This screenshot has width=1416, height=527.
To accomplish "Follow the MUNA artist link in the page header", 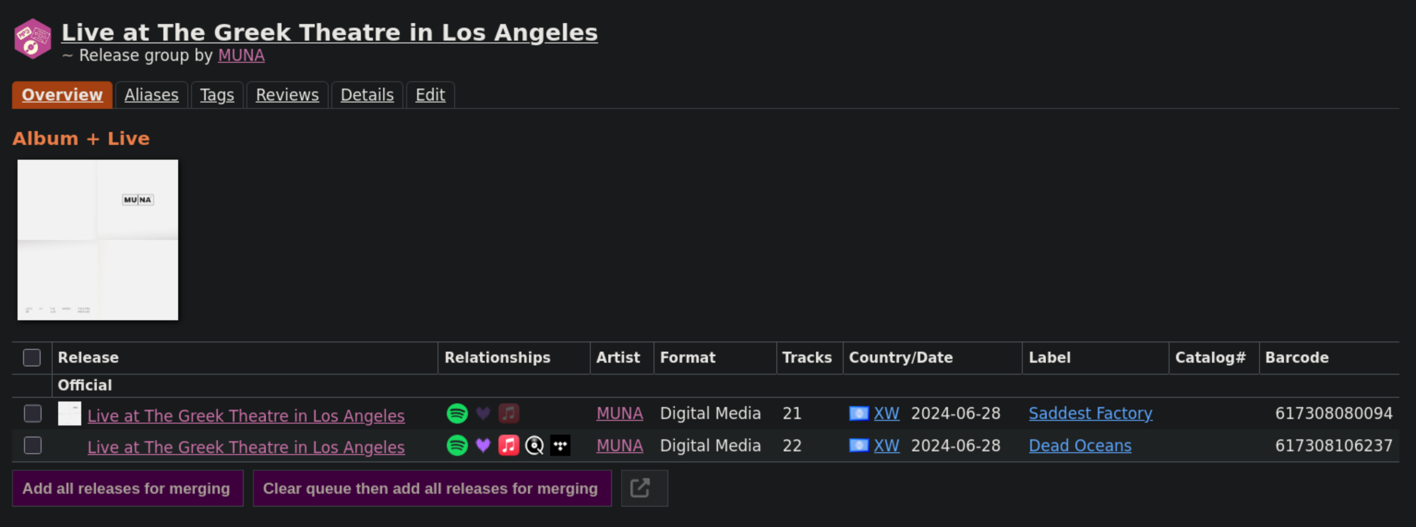I will pyautogui.click(x=241, y=55).
